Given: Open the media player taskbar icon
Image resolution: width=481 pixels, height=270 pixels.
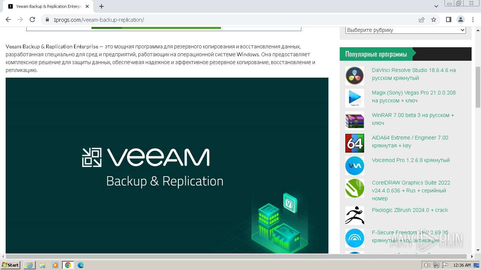Looking at the screenshot, I should pos(55,265).
